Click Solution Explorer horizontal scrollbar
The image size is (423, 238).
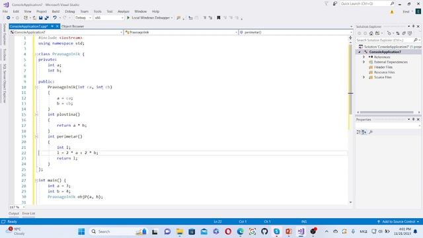pyautogui.click(x=387, y=112)
